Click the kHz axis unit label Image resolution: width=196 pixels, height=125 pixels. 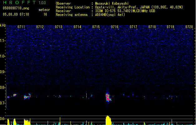click(3, 25)
